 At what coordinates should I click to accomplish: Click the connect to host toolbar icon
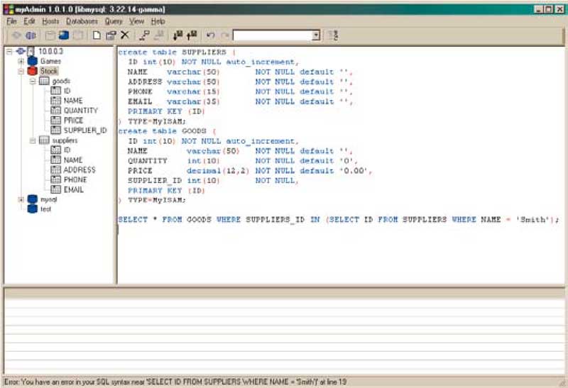click(x=16, y=35)
